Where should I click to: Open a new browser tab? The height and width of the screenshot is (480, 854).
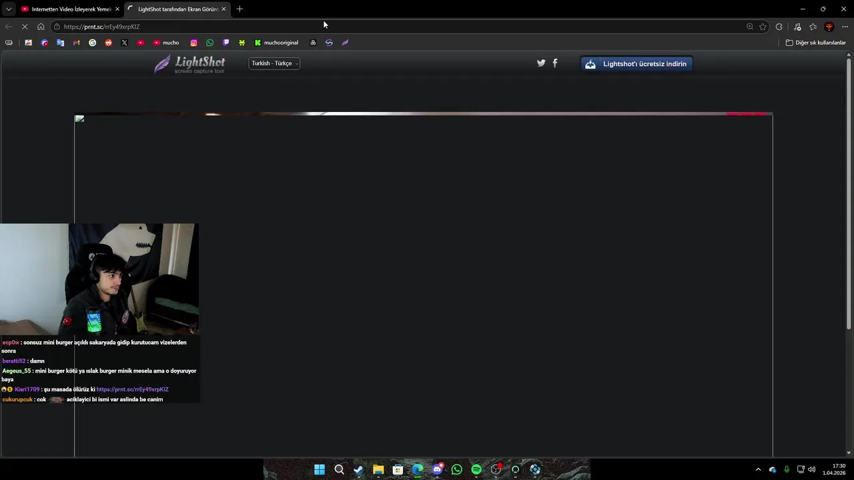pyautogui.click(x=240, y=9)
